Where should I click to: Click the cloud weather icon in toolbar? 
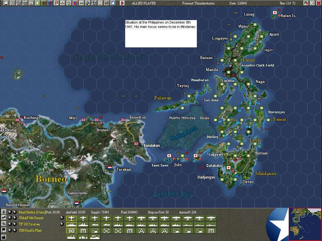tap(113, 3)
